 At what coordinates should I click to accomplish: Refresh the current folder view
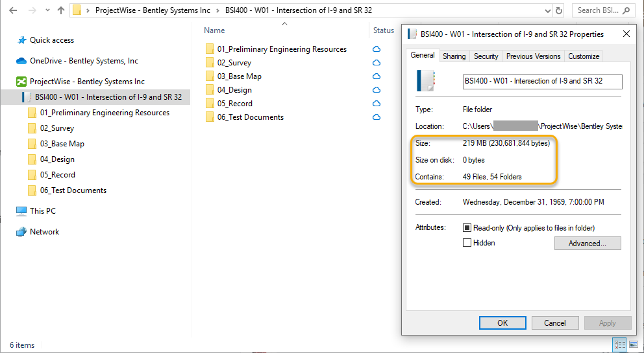pyautogui.click(x=559, y=10)
